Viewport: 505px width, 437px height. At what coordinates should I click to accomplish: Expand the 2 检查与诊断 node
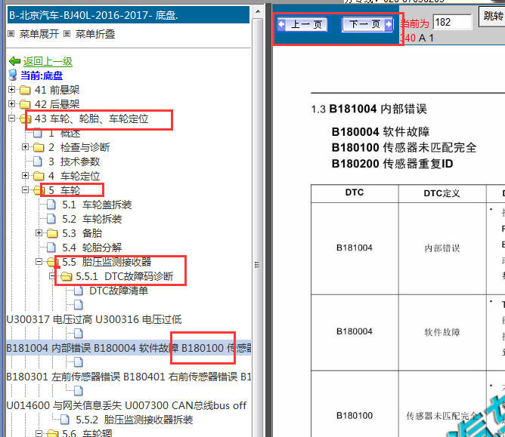tap(25, 146)
